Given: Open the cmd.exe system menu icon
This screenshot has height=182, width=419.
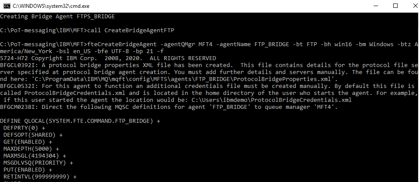Looking at the screenshot, I should pyautogui.click(x=7, y=6).
